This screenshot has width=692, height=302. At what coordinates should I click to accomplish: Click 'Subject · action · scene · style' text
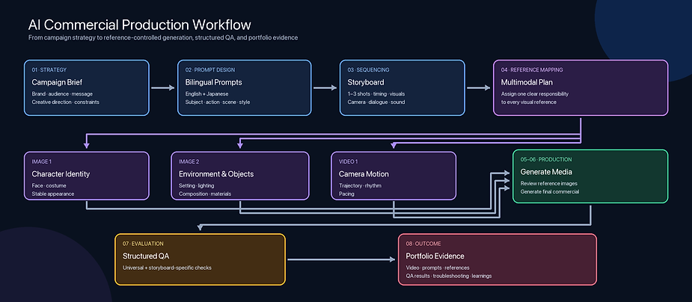tap(219, 102)
